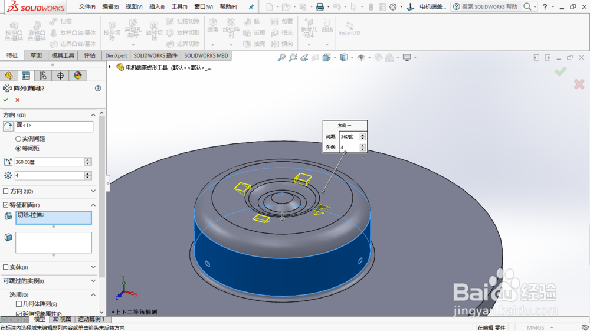
Task: Open the ConfigurationManager tab icon
Action: (x=43, y=76)
